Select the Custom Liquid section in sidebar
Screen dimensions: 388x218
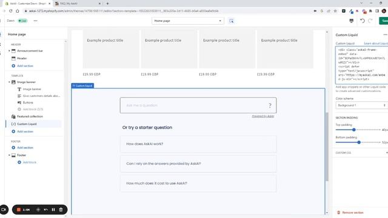click(33, 124)
